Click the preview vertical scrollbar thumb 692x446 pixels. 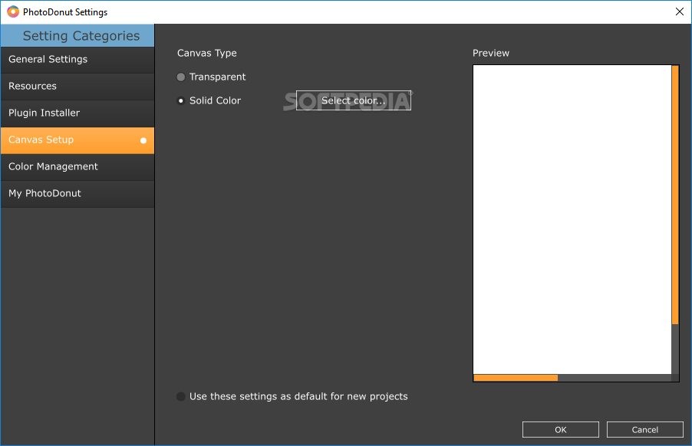point(675,195)
